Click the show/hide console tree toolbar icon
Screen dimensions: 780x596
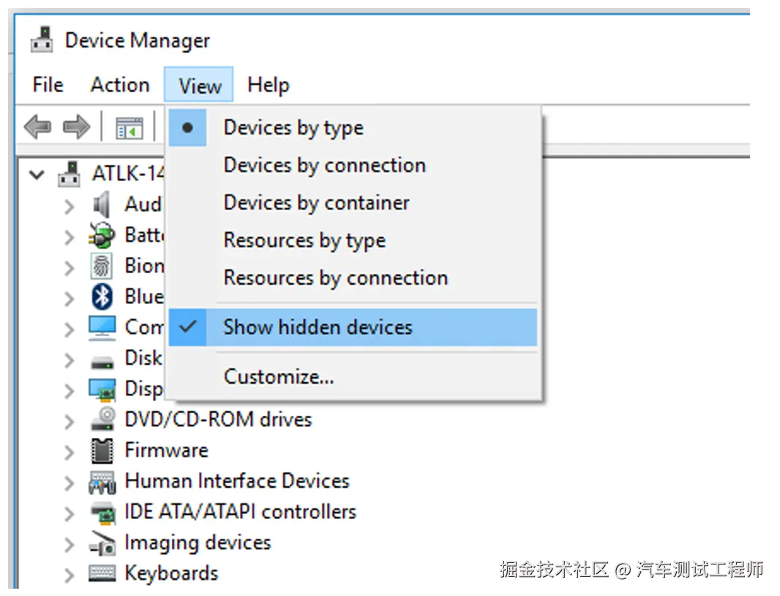130,128
